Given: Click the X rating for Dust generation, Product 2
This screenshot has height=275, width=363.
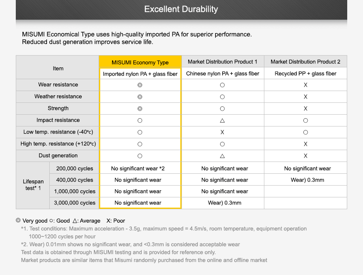Looking at the screenshot, I should [305, 156].
